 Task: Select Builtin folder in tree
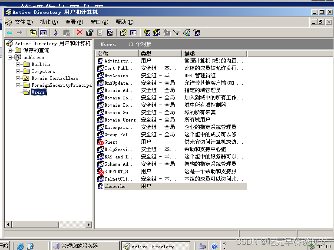pos(41,64)
